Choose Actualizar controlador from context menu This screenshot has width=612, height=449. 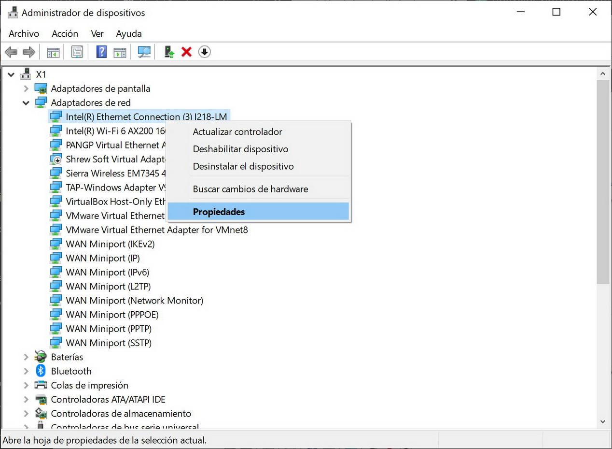click(x=258, y=132)
